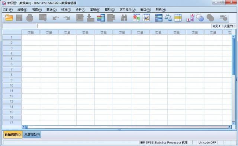Toggle the Value labels icon
The height and width of the screenshot is (146, 238).
190,18
